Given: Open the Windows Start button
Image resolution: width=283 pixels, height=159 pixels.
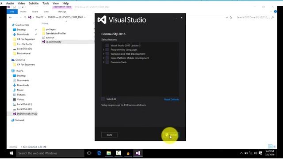Looking at the screenshot, I should (x=11, y=153).
